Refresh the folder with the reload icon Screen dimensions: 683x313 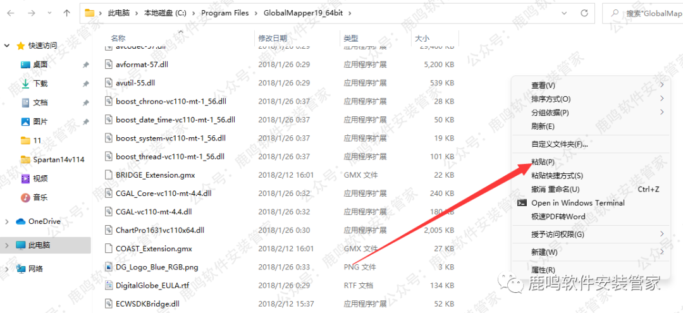pyautogui.click(x=585, y=13)
